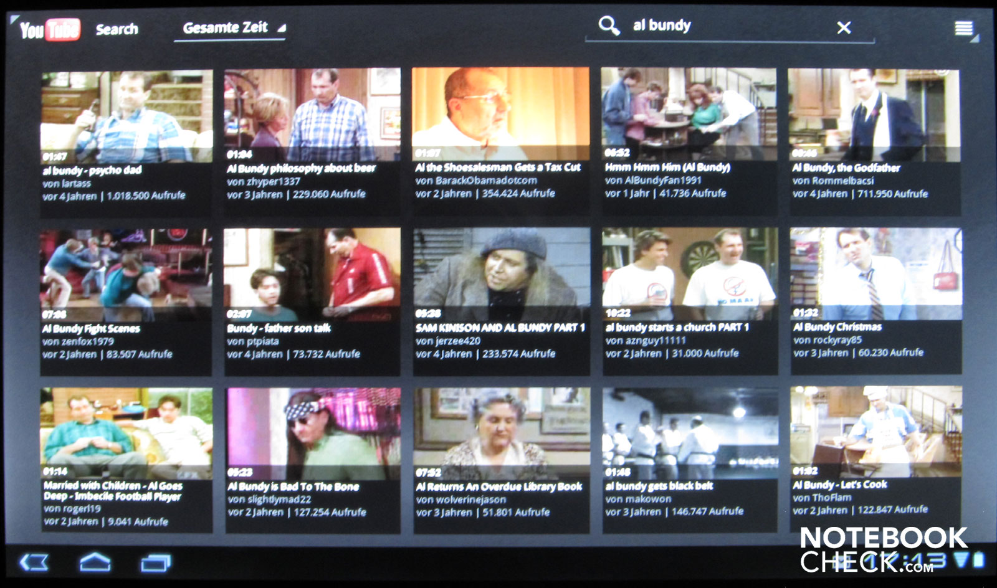
Task: Select the Search label next to logo
Action: pyautogui.click(x=117, y=29)
